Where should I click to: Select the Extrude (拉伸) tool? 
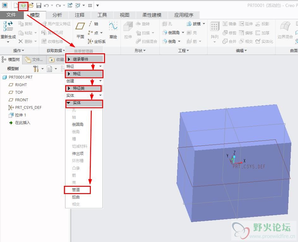click(128, 30)
